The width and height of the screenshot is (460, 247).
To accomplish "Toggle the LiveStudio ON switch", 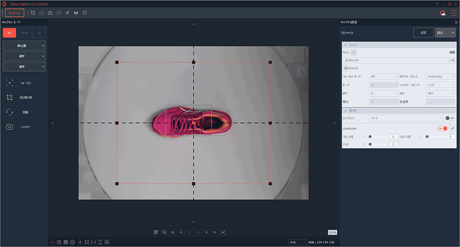I will point(442,128).
